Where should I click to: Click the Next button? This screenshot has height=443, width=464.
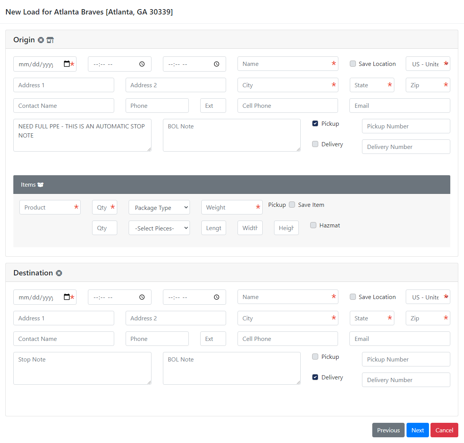[418, 430]
